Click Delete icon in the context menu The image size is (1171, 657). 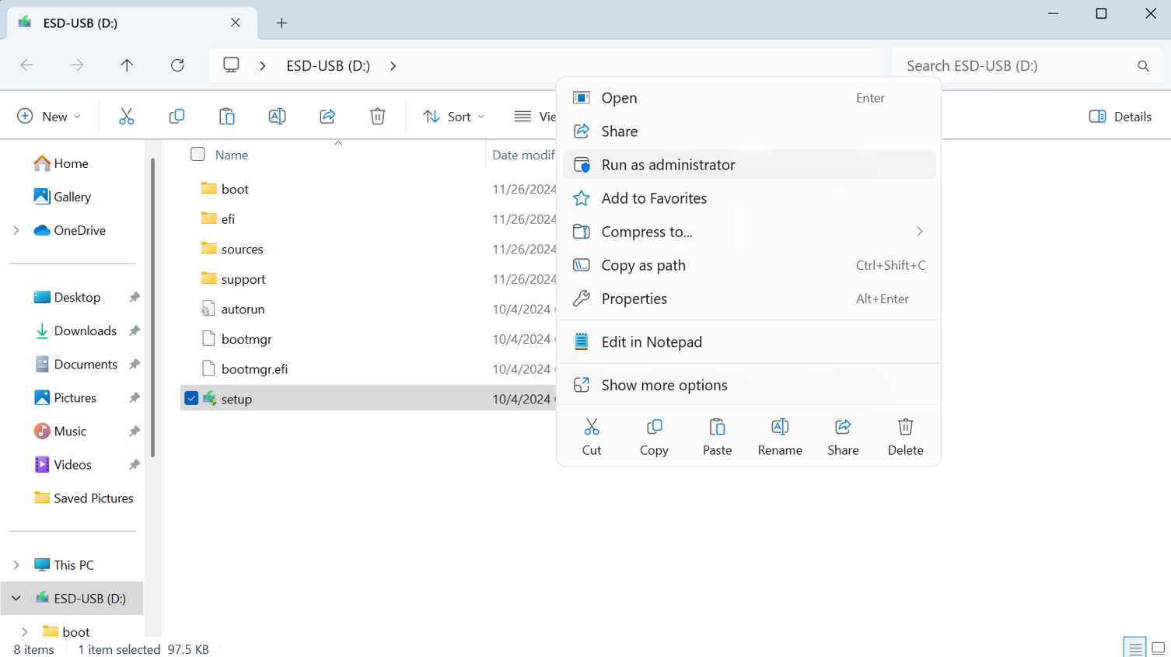point(905,436)
